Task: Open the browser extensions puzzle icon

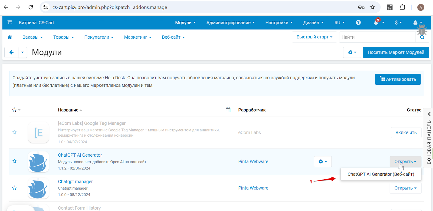Action: [x=402, y=7]
